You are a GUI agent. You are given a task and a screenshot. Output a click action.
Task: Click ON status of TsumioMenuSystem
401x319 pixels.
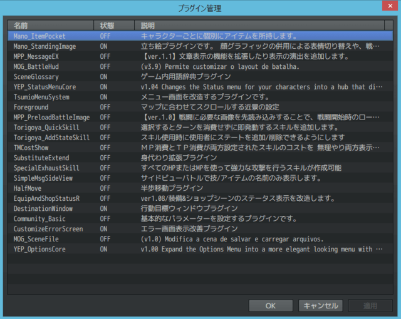click(103, 97)
